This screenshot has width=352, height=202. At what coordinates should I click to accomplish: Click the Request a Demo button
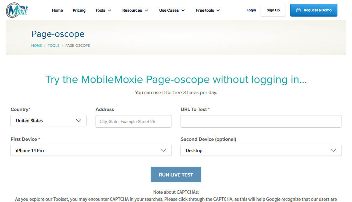[314, 10]
